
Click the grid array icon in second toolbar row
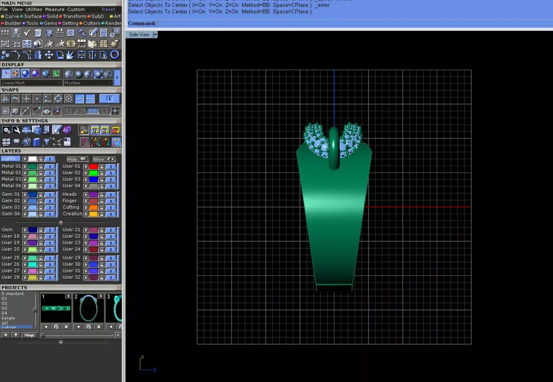(x=104, y=44)
